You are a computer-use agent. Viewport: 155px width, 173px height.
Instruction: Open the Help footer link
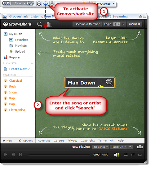[121, 141]
